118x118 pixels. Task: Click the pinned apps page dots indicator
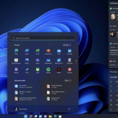coord(76,62)
